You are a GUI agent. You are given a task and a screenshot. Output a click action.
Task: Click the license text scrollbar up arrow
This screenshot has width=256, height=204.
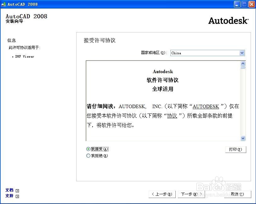(x=243, y=64)
